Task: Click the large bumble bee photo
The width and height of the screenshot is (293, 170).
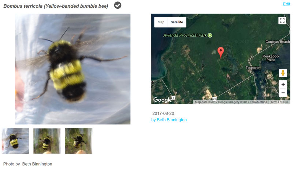Action: [x=73, y=69]
